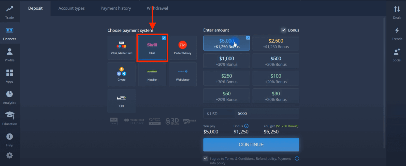The width and height of the screenshot is (406, 166).
Task: Open the Social panel
Action: (x=397, y=55)
